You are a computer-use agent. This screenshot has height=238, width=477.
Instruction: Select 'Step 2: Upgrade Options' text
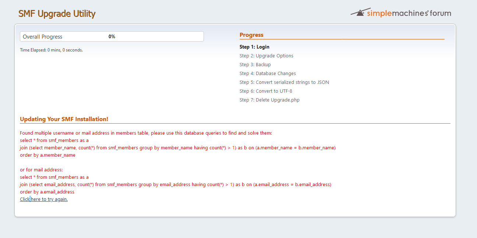pyautogui.click(x=266, y=56)
